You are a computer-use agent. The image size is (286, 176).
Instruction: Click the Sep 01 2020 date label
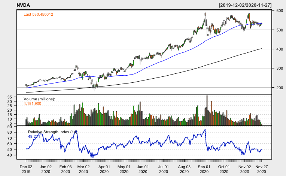[x=204, y=169]
